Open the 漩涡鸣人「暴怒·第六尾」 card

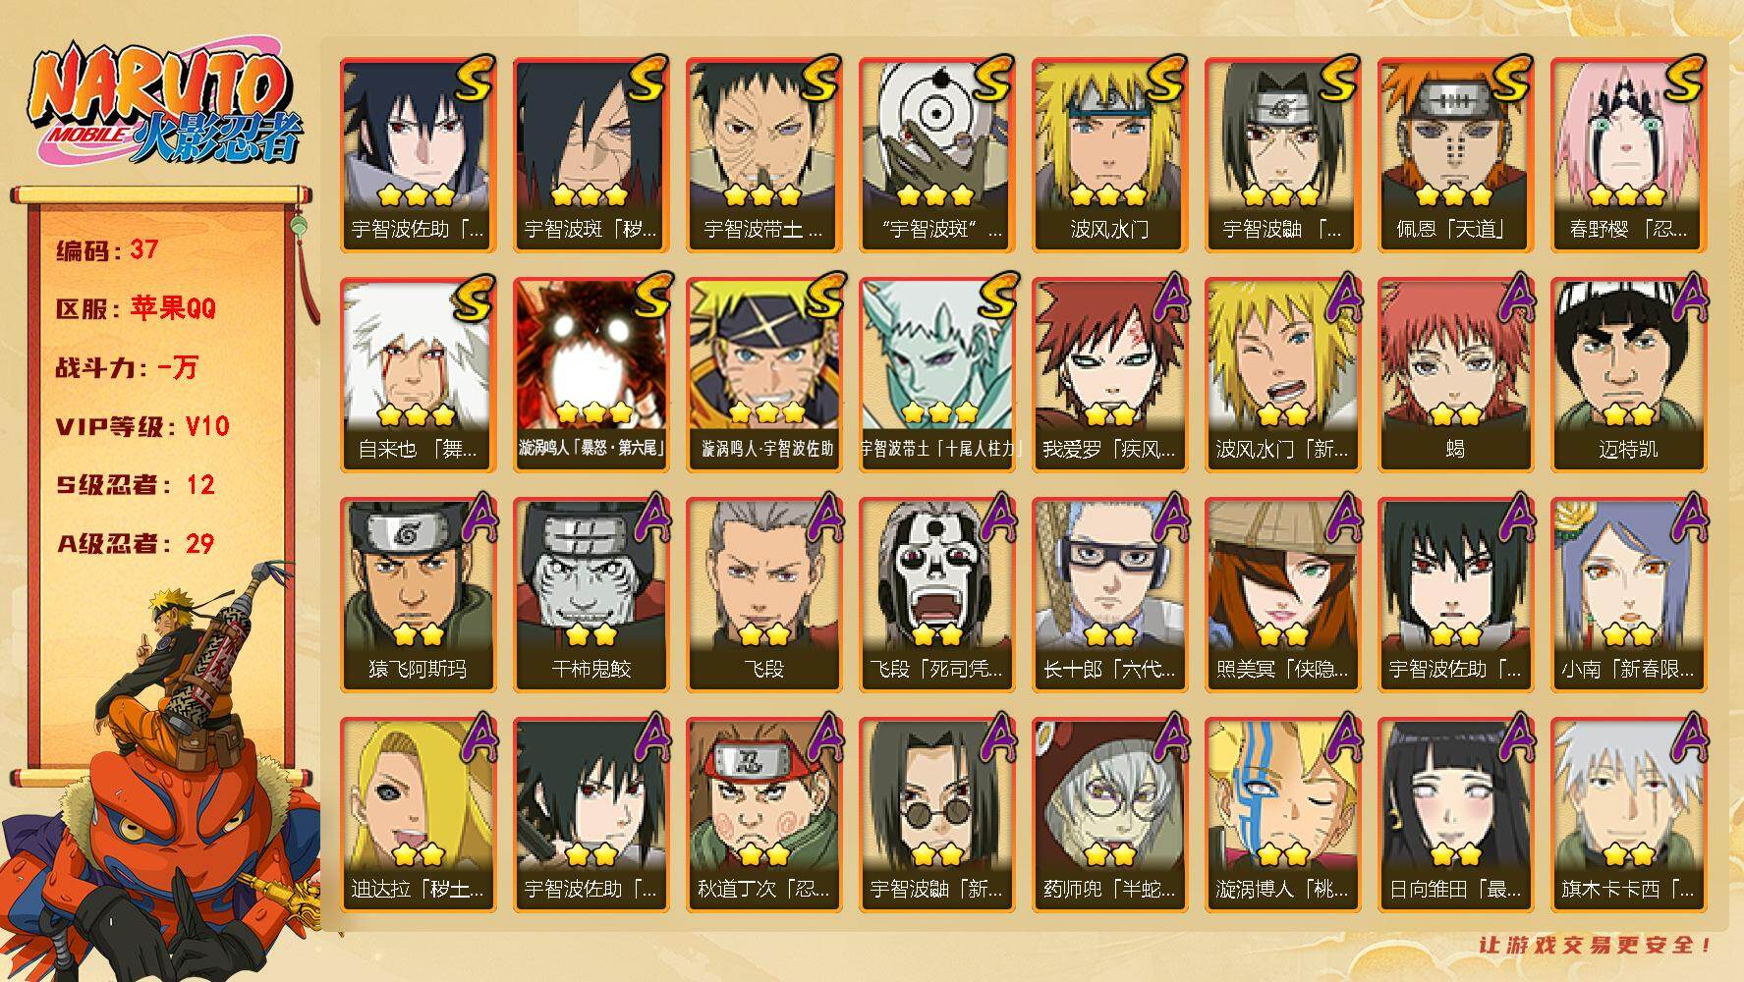[x=591, y=375]
